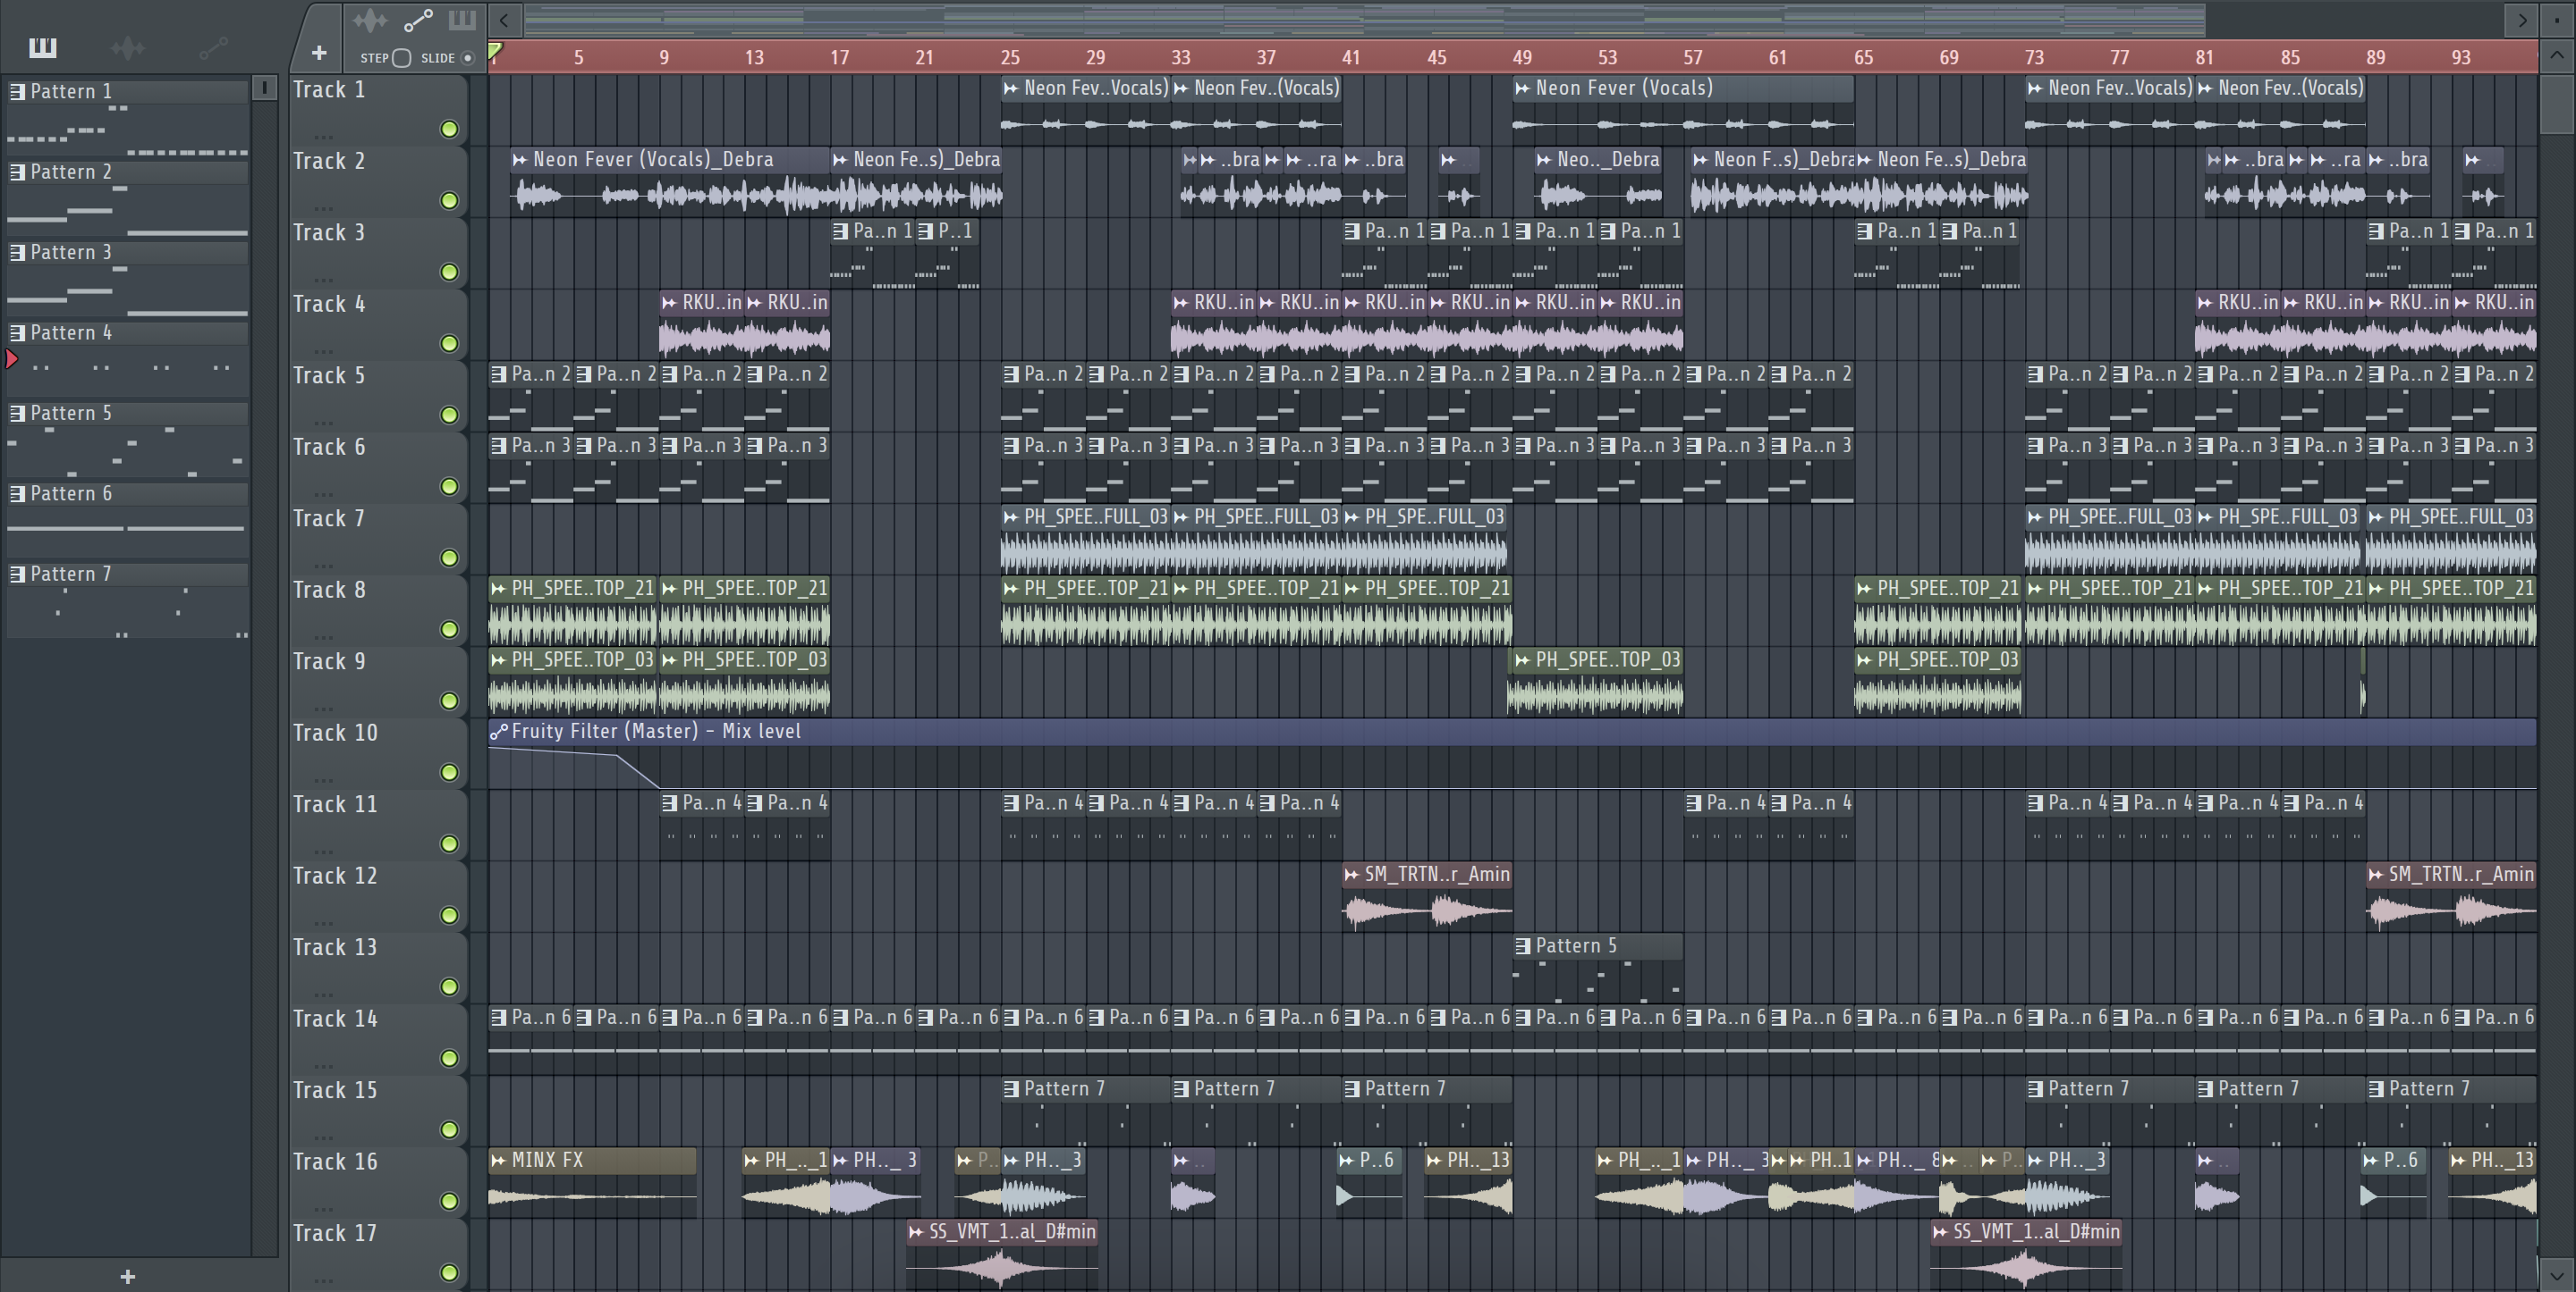Add a new pattern with the bottom plus button

point(127,1276)
